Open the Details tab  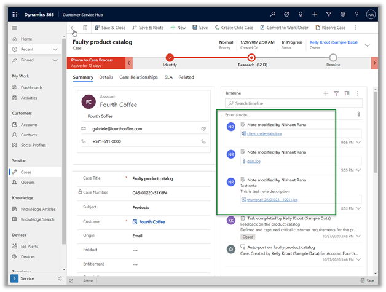[106, 77]
